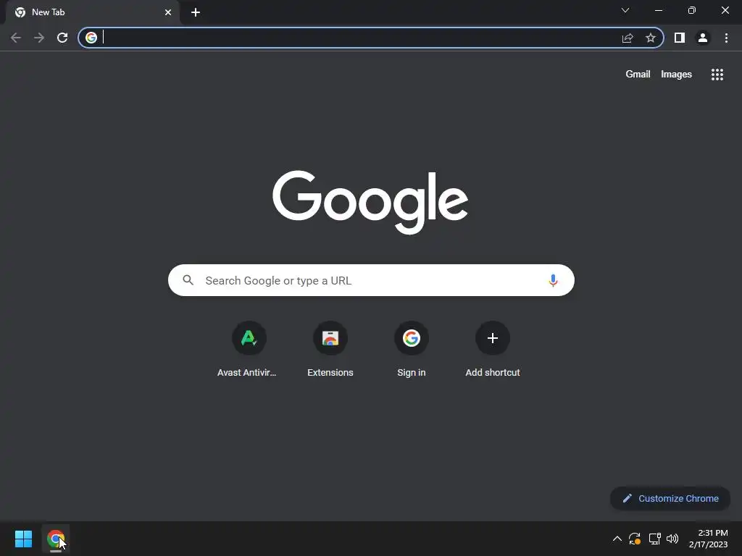742x556 pixels.
Task: Click the Chrome taskbar icon
Action: pyautogui.click(x=56, y=539)
